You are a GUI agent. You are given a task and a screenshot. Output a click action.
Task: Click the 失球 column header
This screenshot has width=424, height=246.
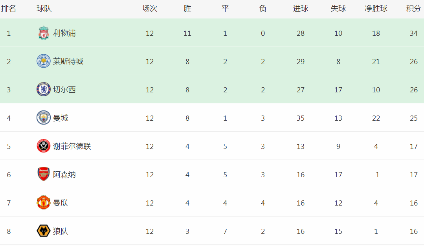point(338,8)
